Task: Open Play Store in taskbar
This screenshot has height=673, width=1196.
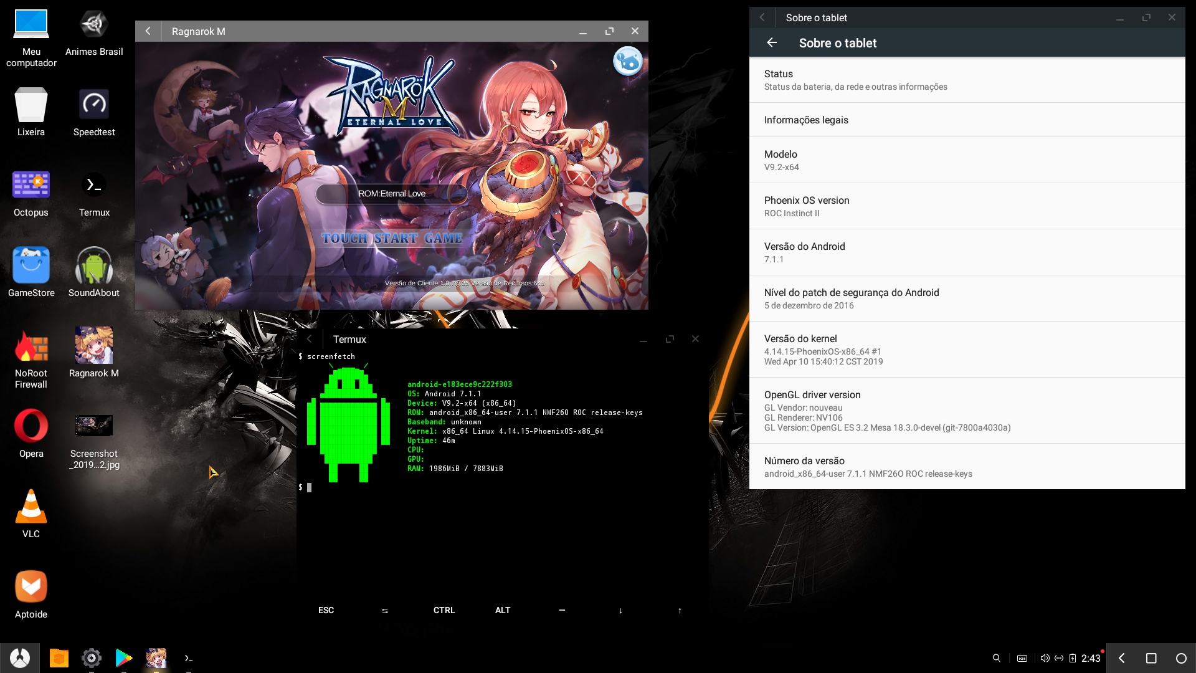Action: 124,657
